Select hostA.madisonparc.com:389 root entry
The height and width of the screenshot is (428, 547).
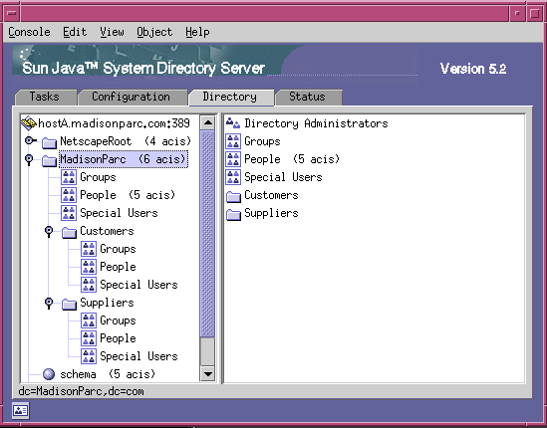click(114, 123)
